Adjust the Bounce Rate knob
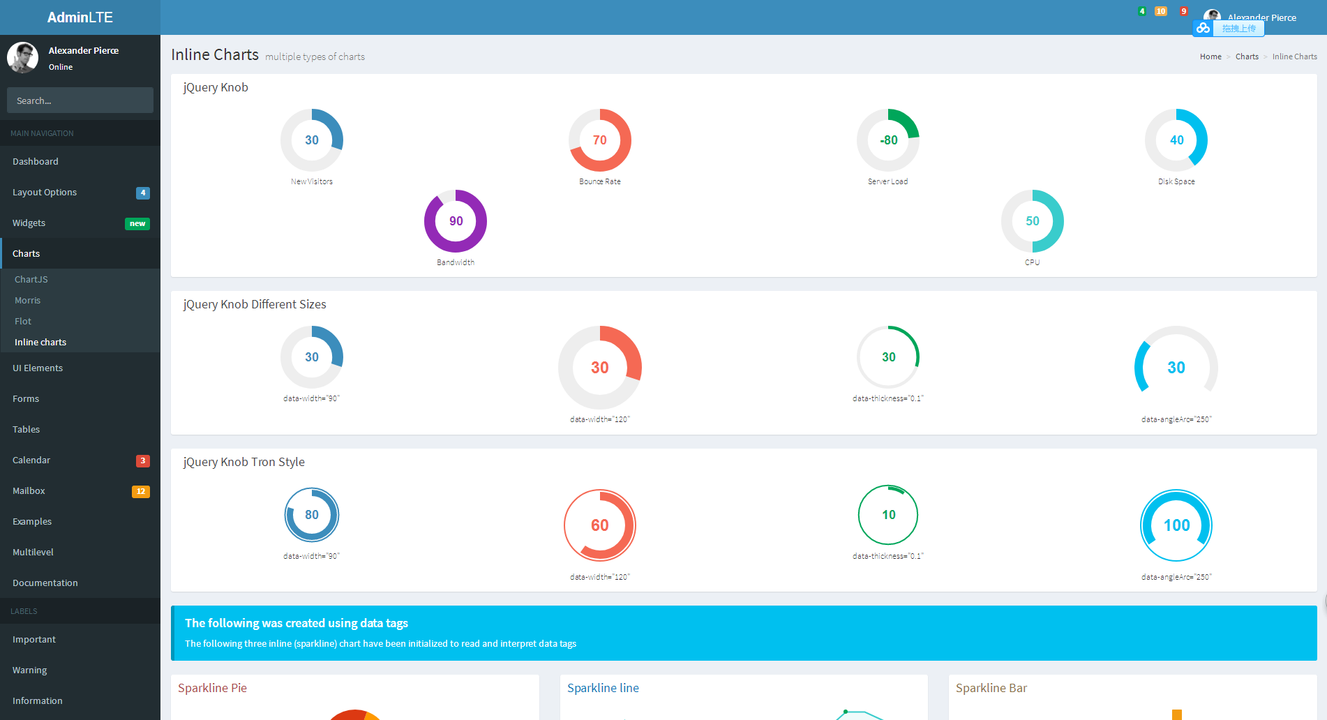Viewport: 1327px width, 720px height. click(600, 140)
